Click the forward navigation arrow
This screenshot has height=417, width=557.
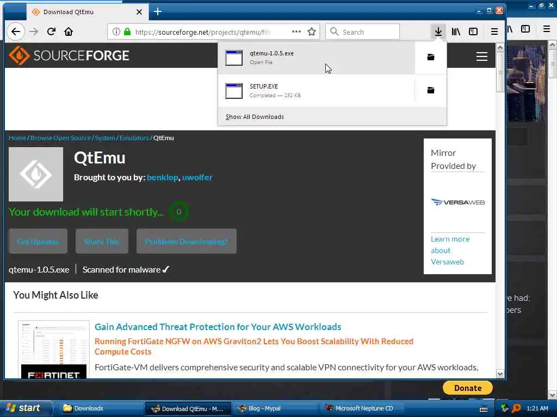point(33,31)
